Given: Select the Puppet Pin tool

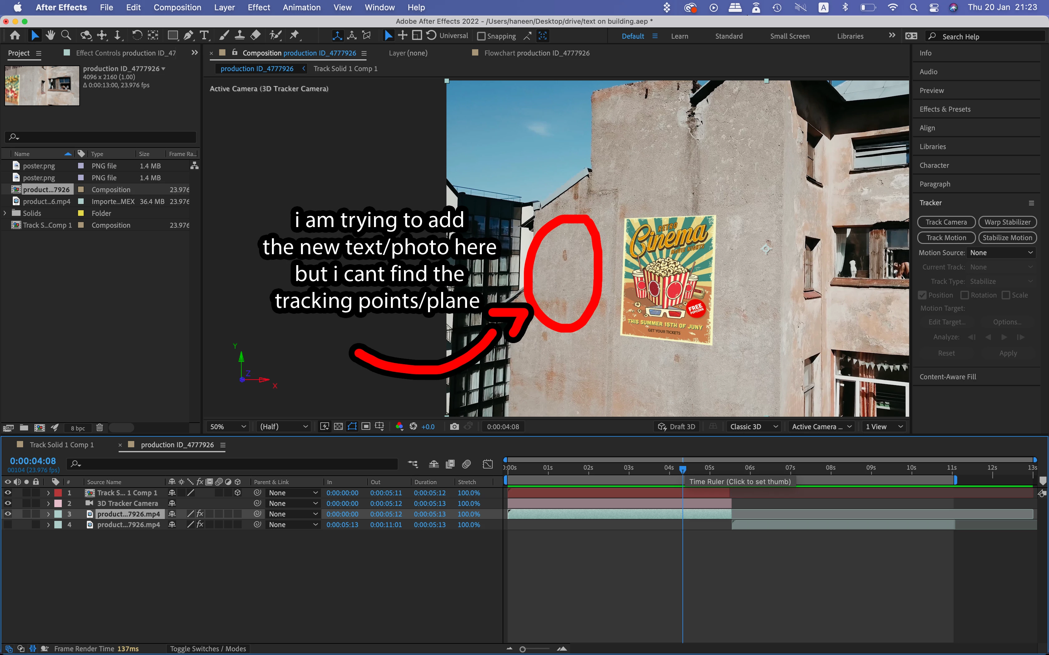Looking at the screenshot, I should (294, 36).
